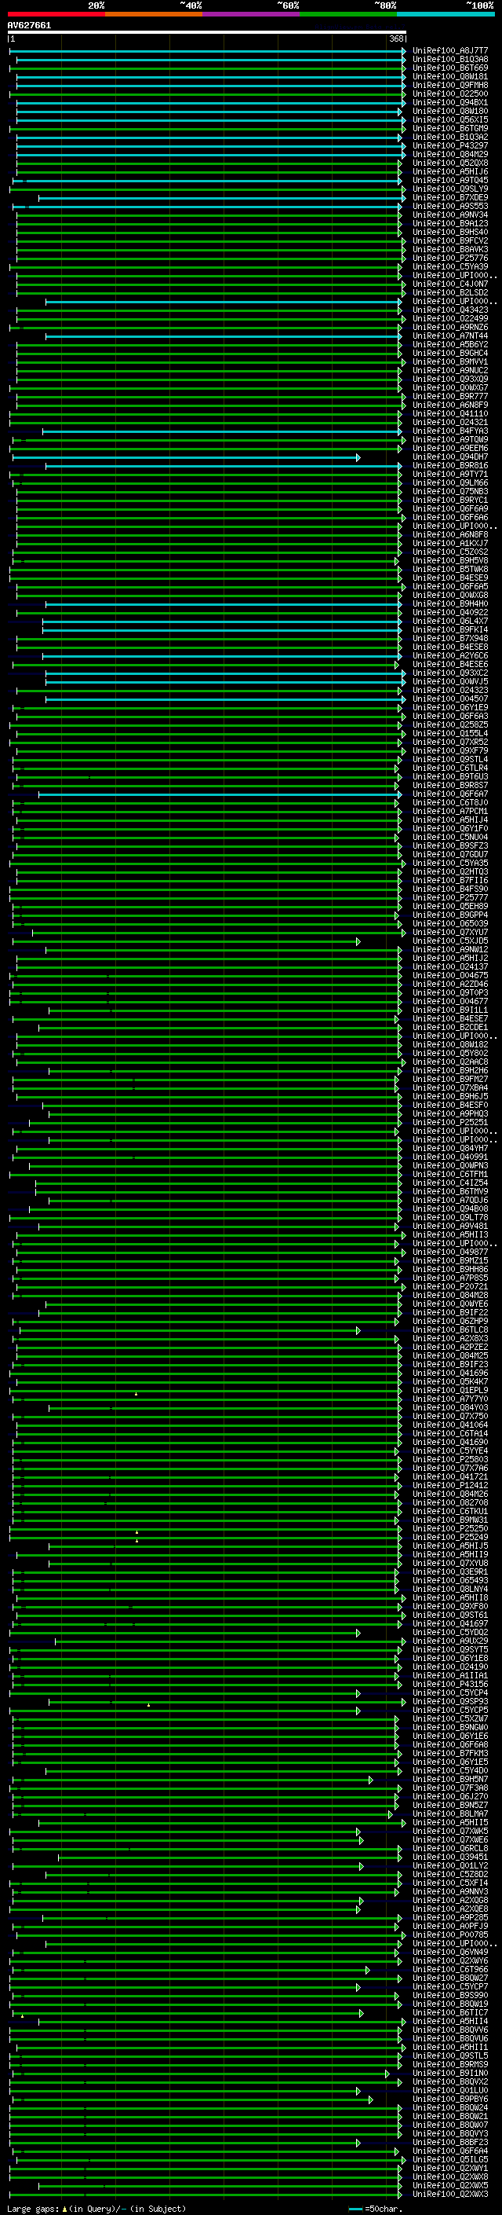The height and width of the screenshot is (2215, 502).
Task: Open hit UniRef100_O65039
Action: pyautogui.click(x=449, y=923)
